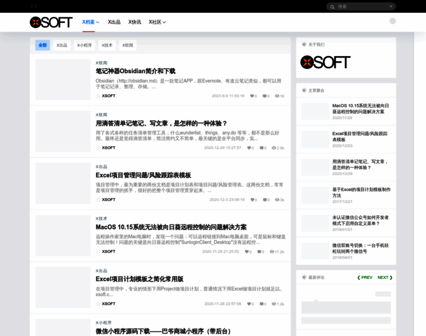The width and height of the screenshot is (426, 336).
Task: Select the X技术 filter tab
Action: pyautogui.click(x=107, y=45)
